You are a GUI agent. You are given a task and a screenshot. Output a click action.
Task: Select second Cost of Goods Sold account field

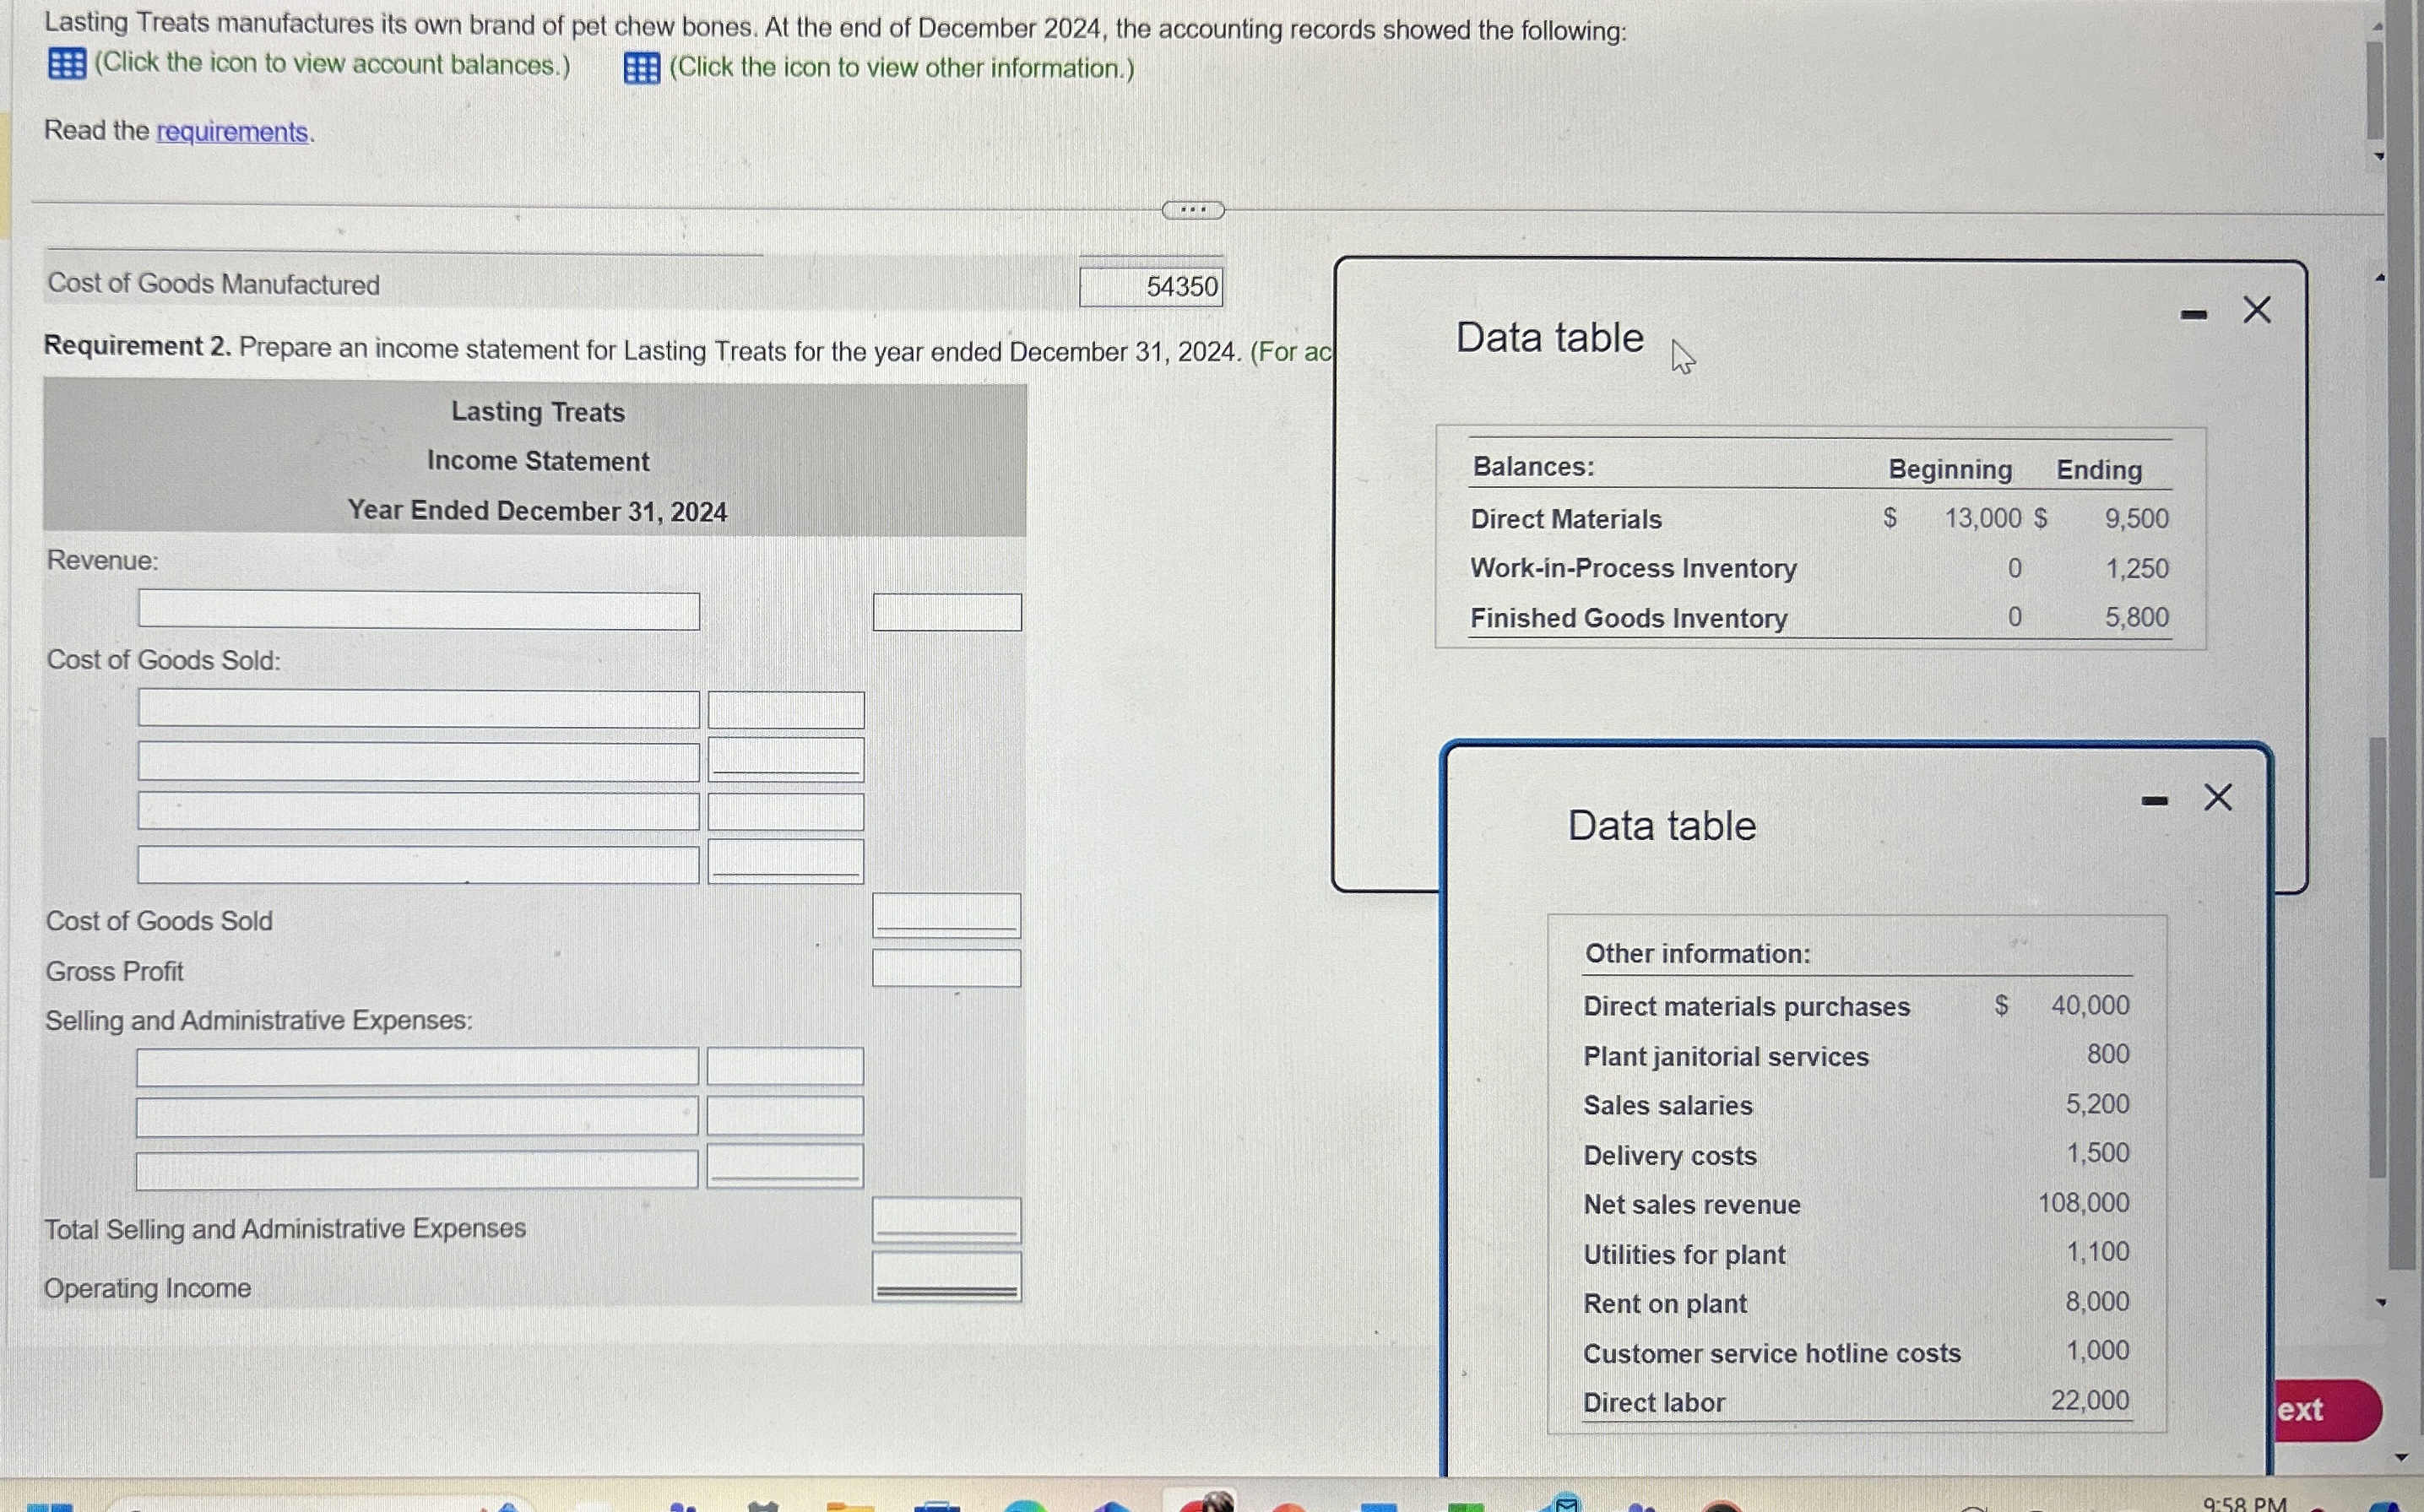coord(418,761)
